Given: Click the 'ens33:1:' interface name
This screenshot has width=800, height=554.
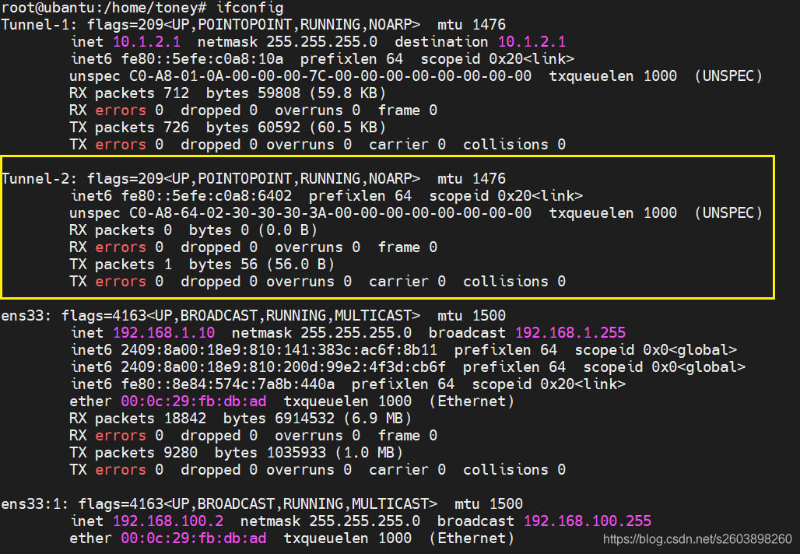Looking at the screenshot, I should coord(35,504).
